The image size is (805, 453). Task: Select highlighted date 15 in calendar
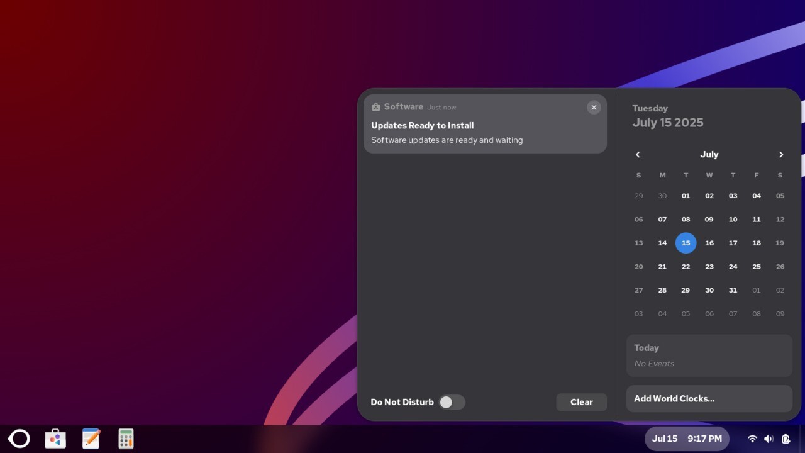pyautogui.click(x=686, y=243)
